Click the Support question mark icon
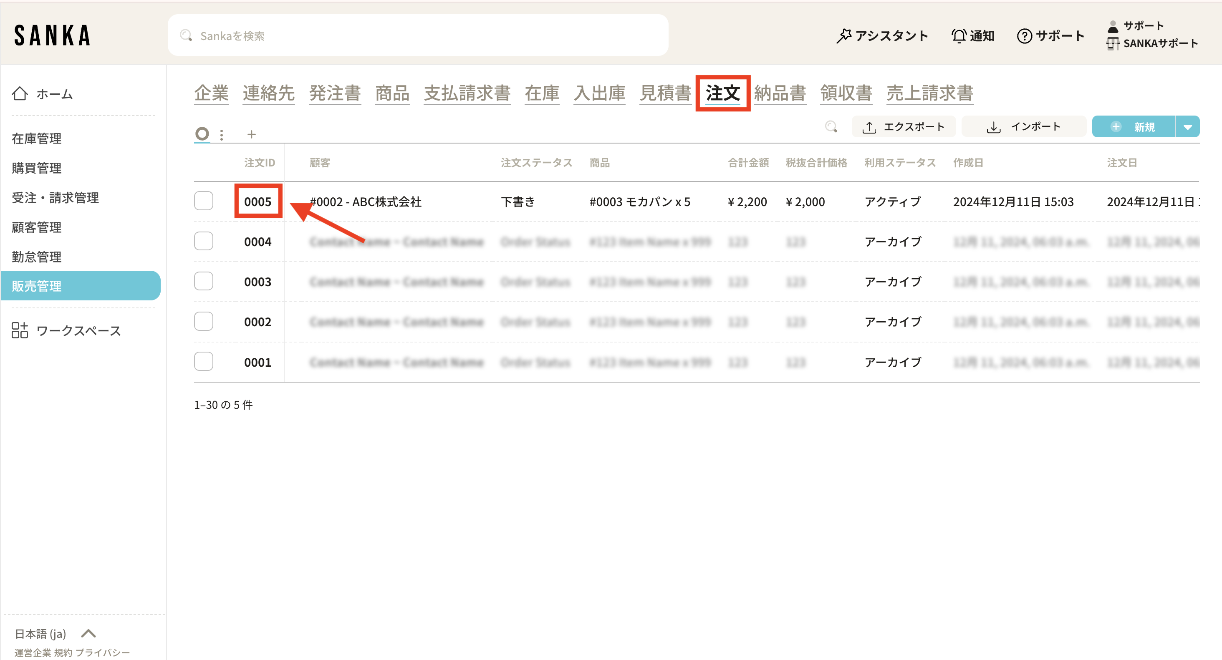This screenshot has height=660, width=1222. coord(1024,35)
